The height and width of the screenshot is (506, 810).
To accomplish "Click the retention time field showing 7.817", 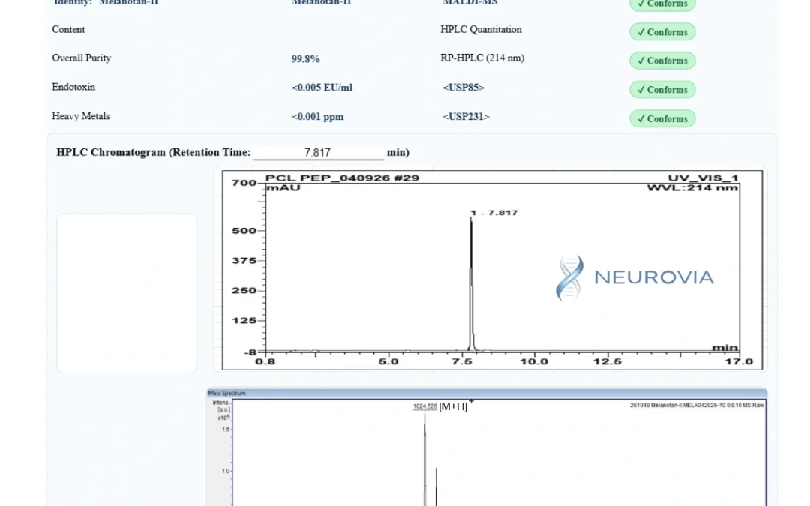I will (318, 153).
